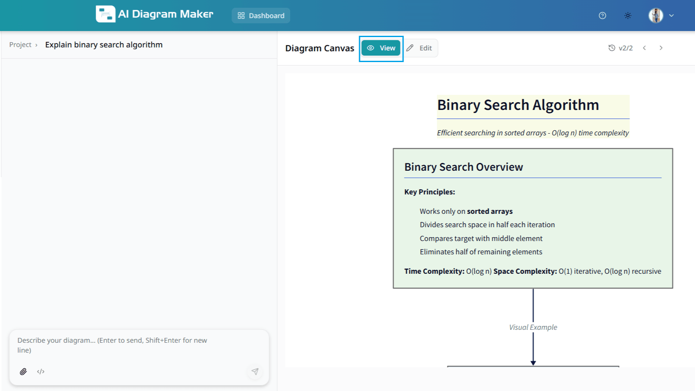Click the paperclip attachment icon
The image size is (695, 391).
pos(23,371)
